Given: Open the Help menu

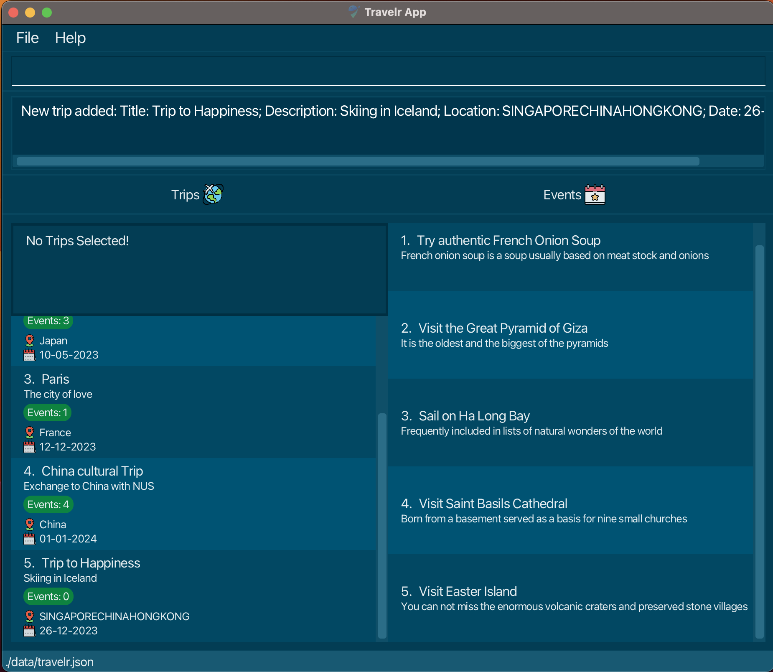Looking at the screenshot, I should point(70,38).
